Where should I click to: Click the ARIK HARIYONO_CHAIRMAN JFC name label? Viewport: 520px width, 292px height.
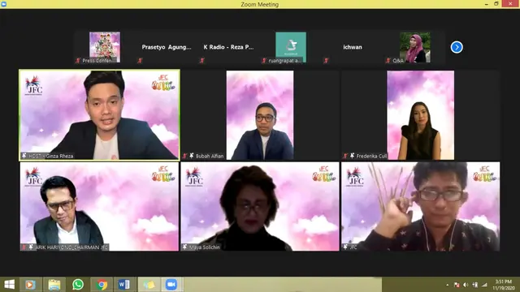71,247
